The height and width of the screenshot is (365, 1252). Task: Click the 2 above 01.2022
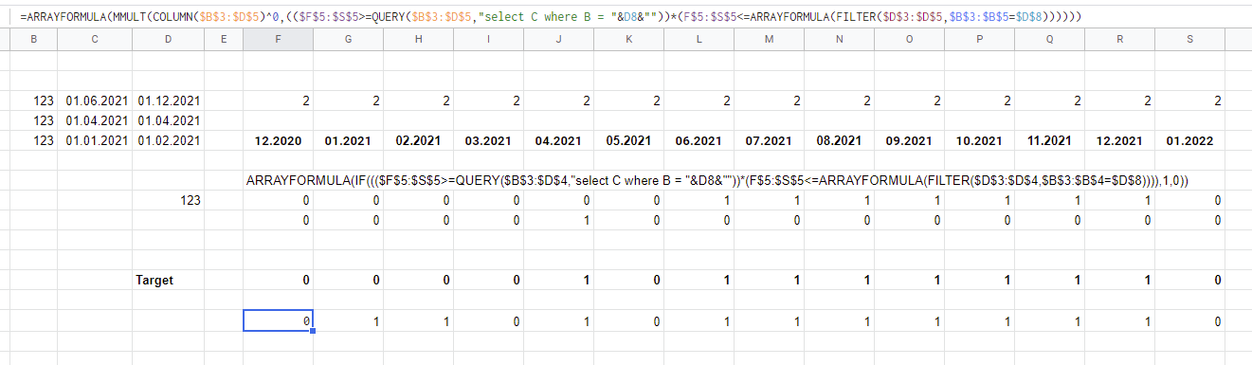coord(1190,100)
